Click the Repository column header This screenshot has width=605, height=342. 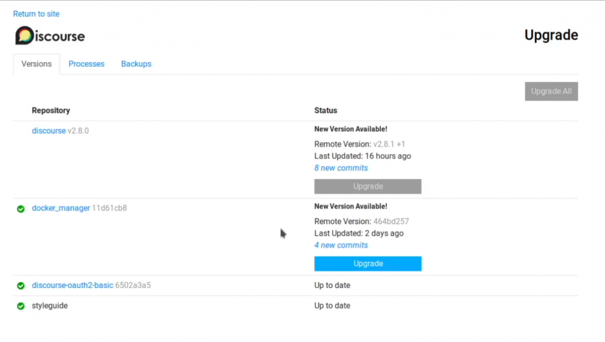click(x=51, y=110)
